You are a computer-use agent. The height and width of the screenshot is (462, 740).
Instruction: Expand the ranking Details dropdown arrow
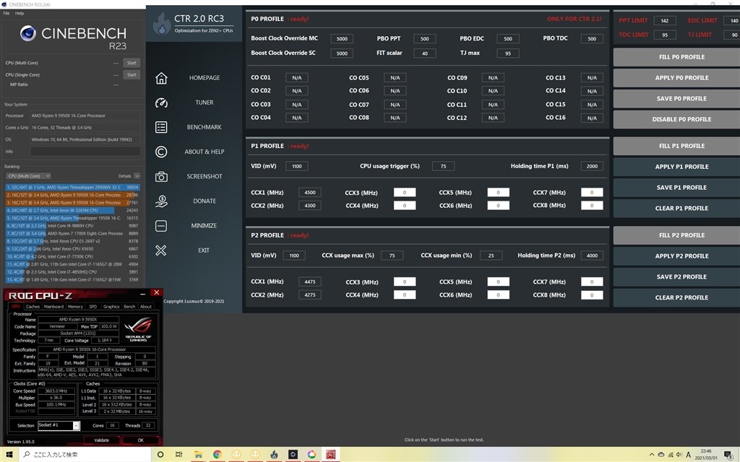tap(137, 176)
